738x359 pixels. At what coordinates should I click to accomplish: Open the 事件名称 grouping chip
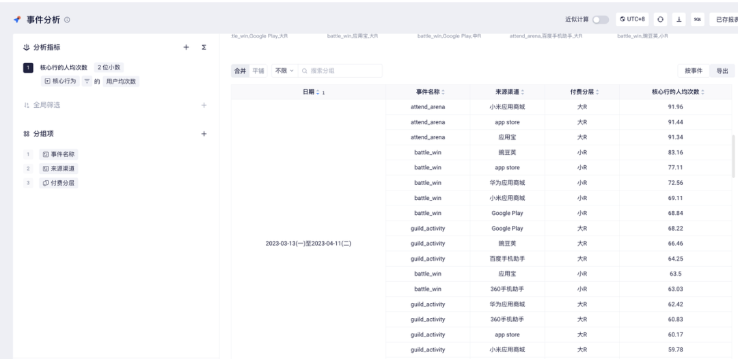[59, 154]
